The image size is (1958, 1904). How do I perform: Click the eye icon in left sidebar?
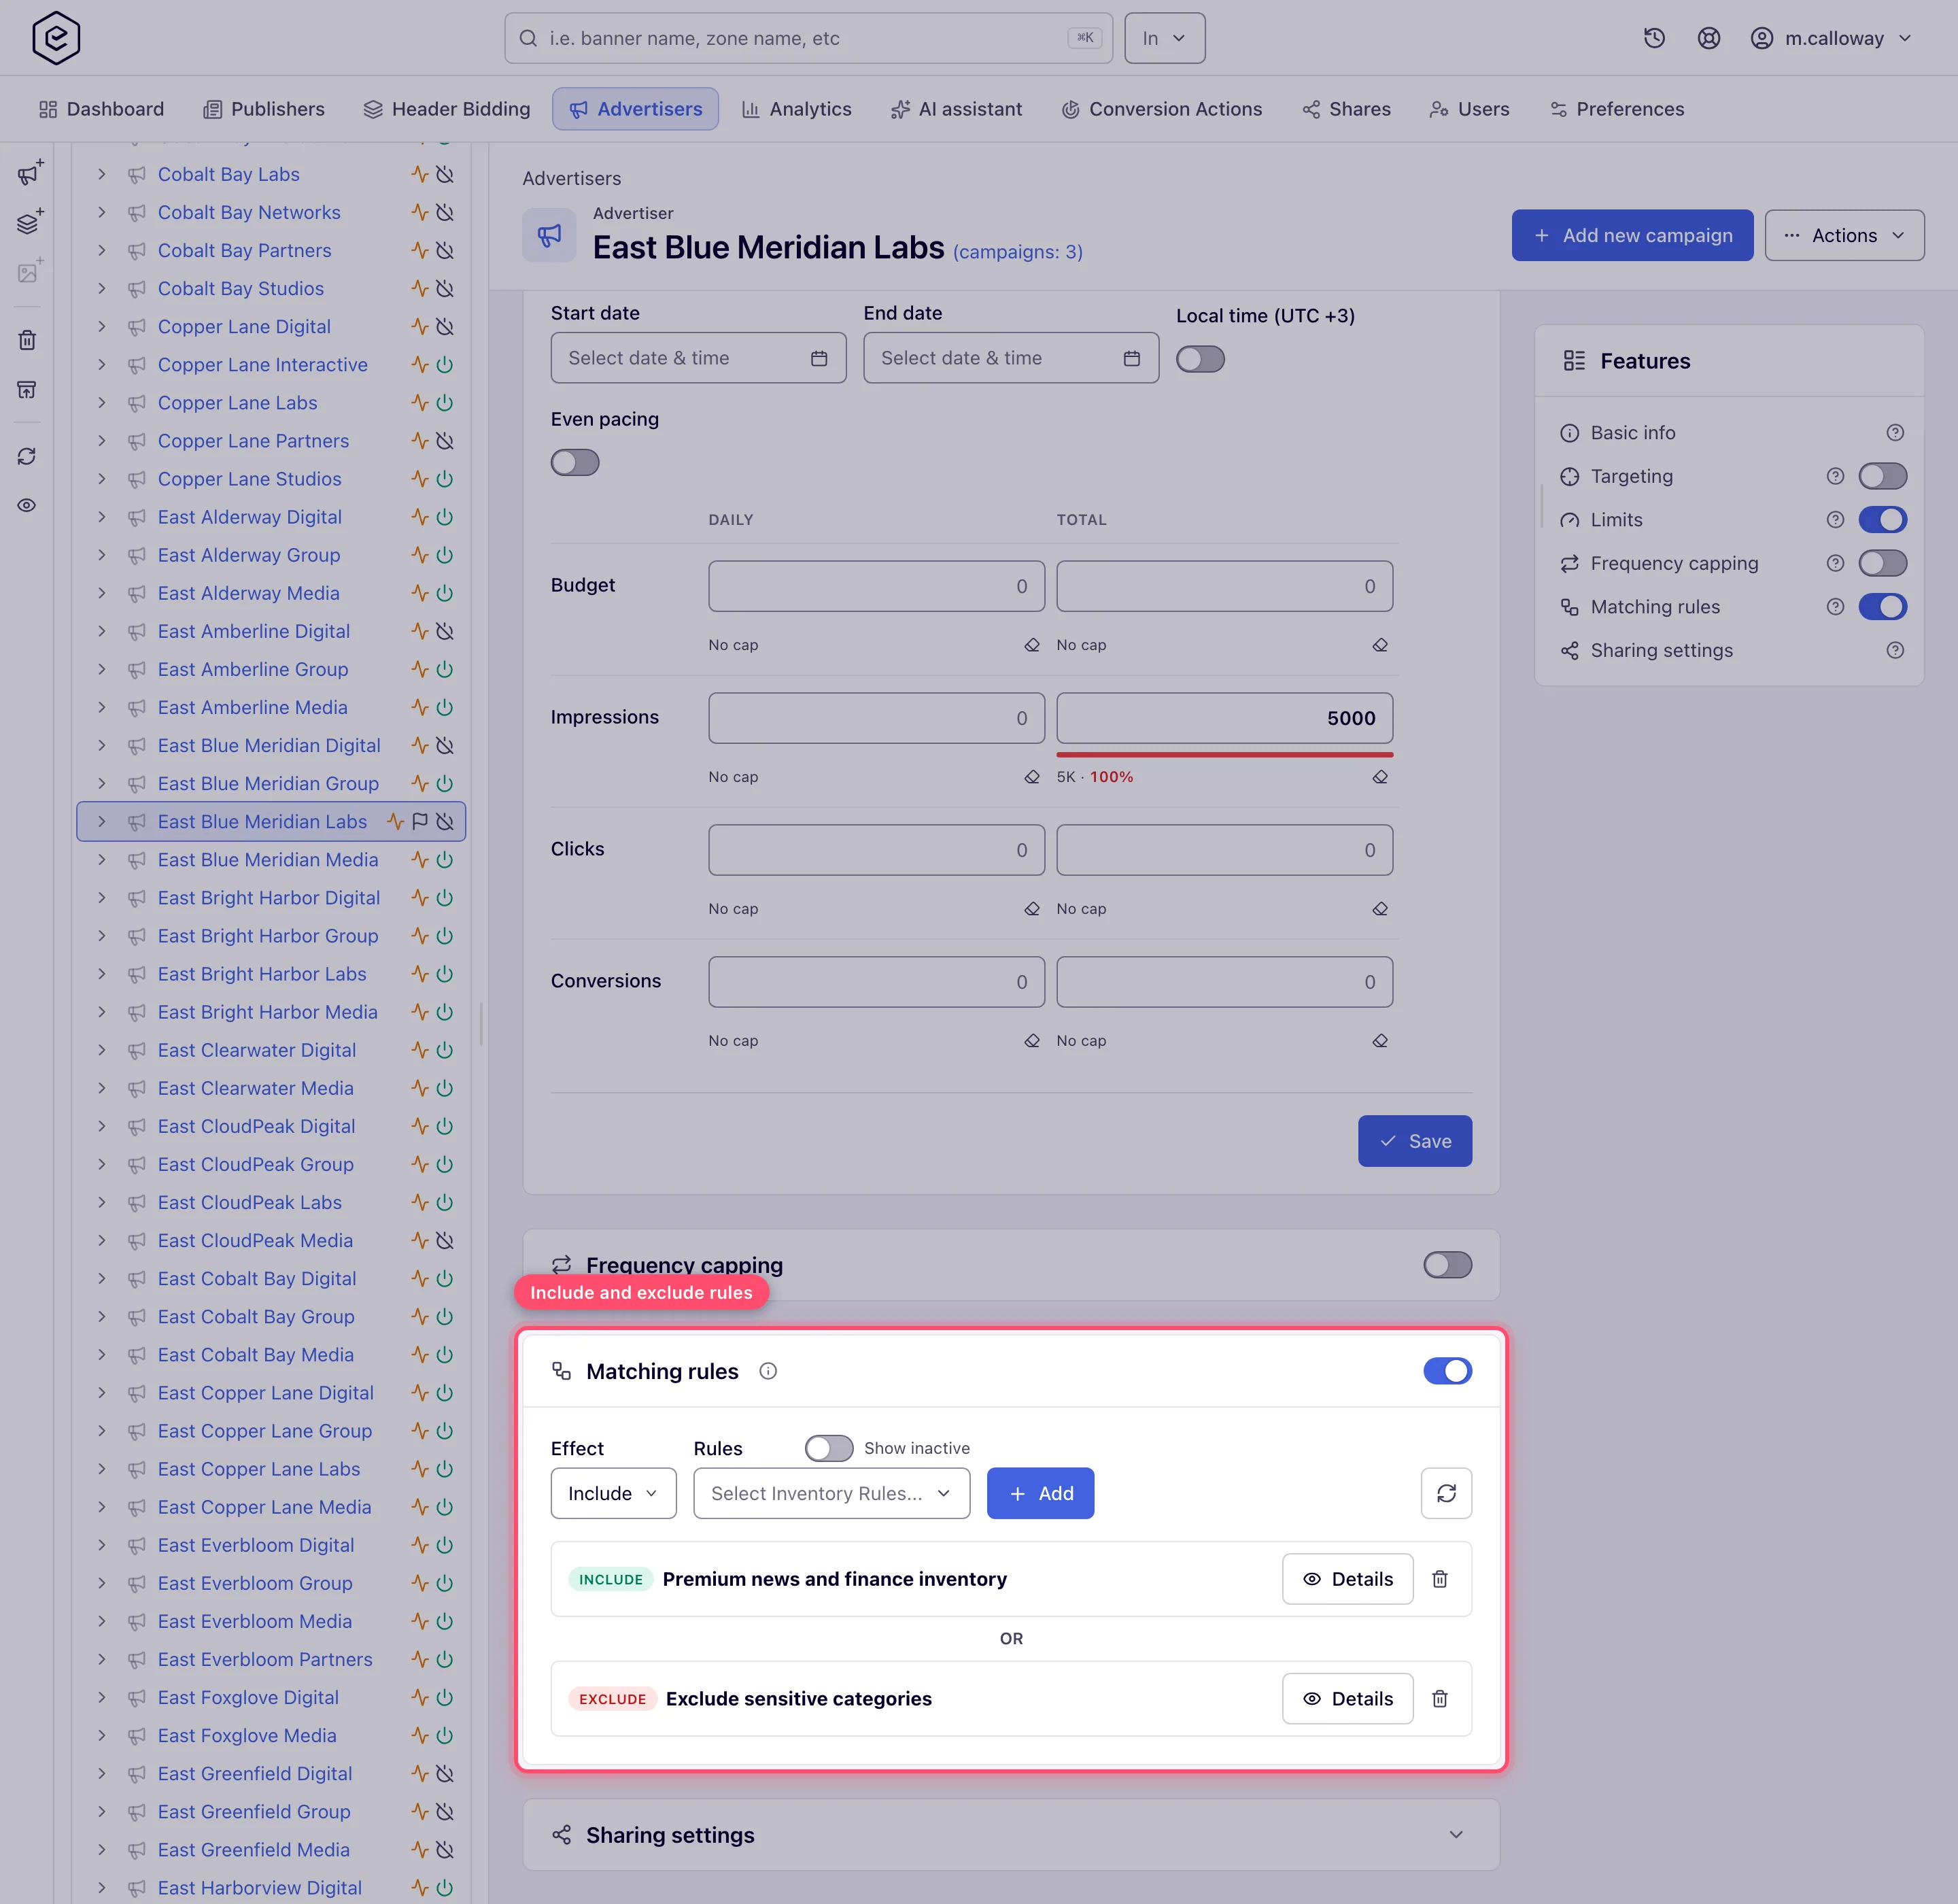27,505
